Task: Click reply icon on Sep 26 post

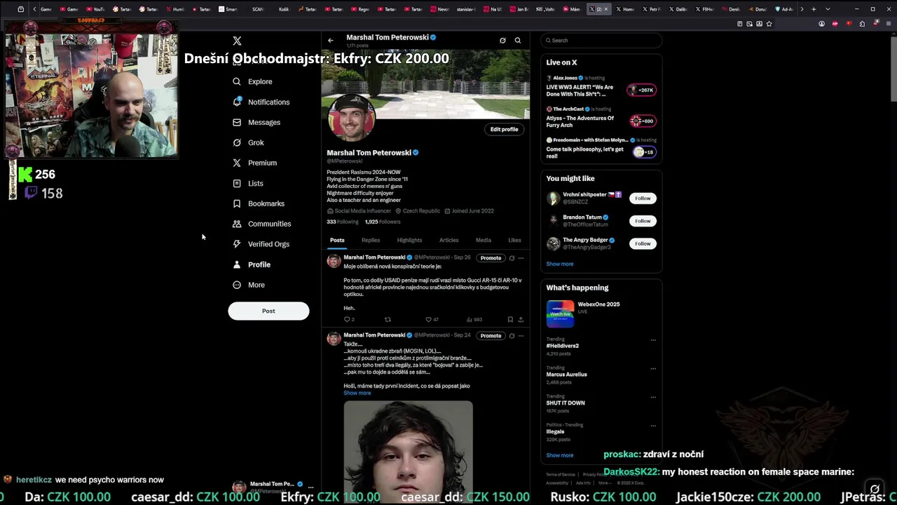Action: click(x=347, y=319)
